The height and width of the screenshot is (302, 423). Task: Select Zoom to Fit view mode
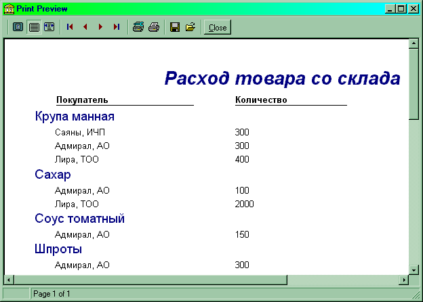pyautogui.click(x=18, y=27)
